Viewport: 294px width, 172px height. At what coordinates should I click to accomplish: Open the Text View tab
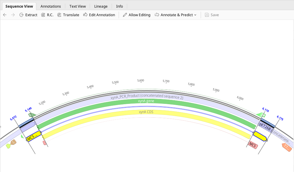coord(77,6)
